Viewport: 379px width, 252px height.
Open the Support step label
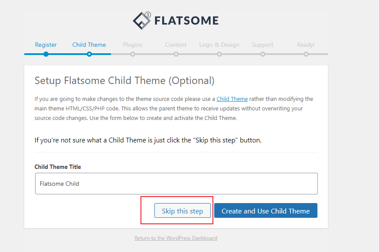coord(262,45)
